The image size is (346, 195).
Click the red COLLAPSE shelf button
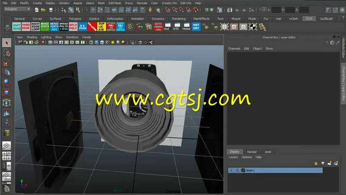click(x=92, y=26)
